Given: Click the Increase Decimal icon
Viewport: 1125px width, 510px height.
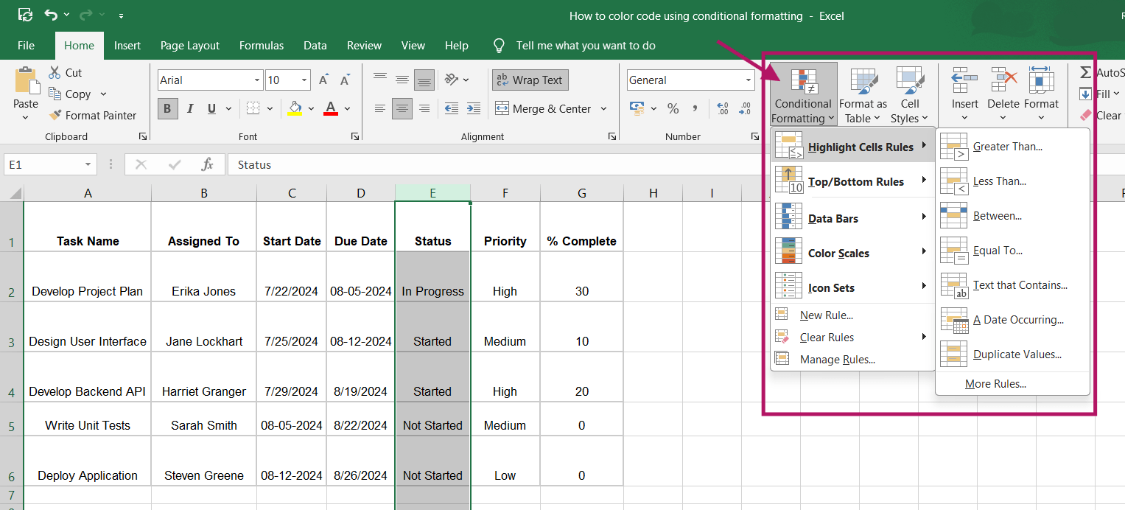Looking at the screenshot, I should tap(721, 108).
